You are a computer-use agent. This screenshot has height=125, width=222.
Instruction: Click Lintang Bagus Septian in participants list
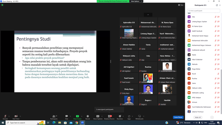204,22
